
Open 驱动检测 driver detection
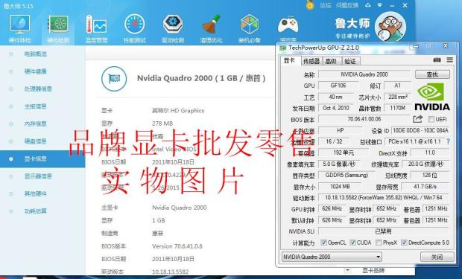click(x=173, y=29)
